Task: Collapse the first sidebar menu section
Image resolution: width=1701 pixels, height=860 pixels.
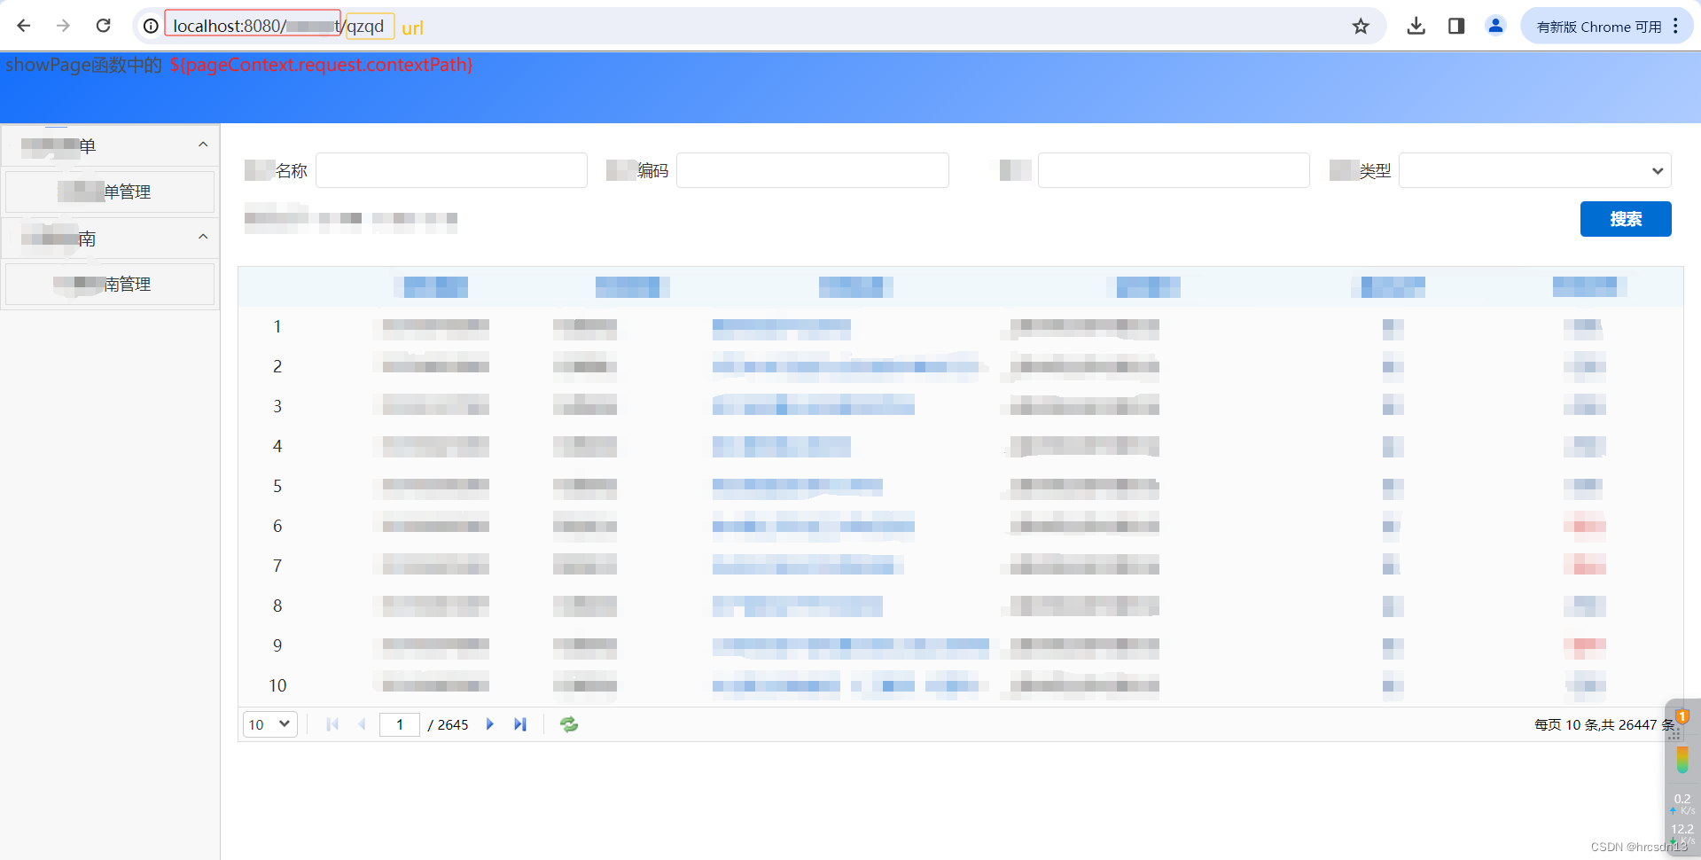Action: point(202,145)
